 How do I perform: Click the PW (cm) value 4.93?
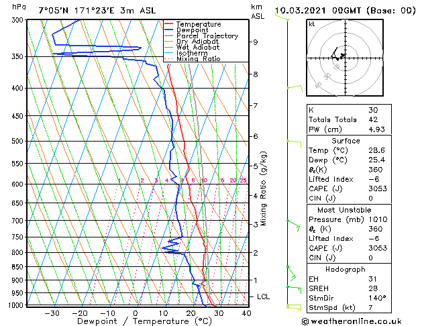pos(377,129)
